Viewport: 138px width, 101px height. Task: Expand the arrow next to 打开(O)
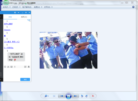[x=52, y=7]
